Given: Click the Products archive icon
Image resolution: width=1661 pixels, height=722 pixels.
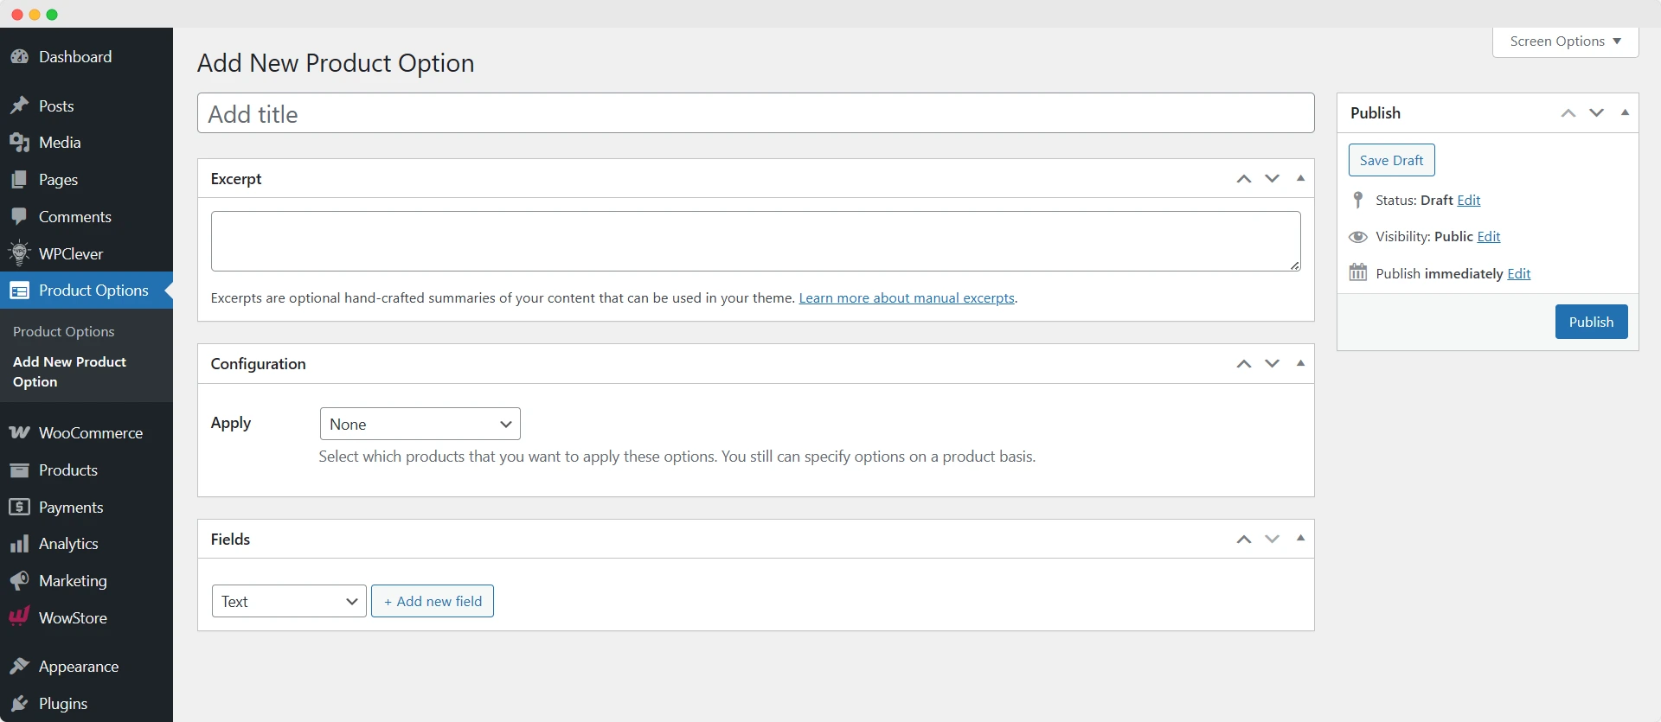Looking at the screenshot, I should point(19,470).
